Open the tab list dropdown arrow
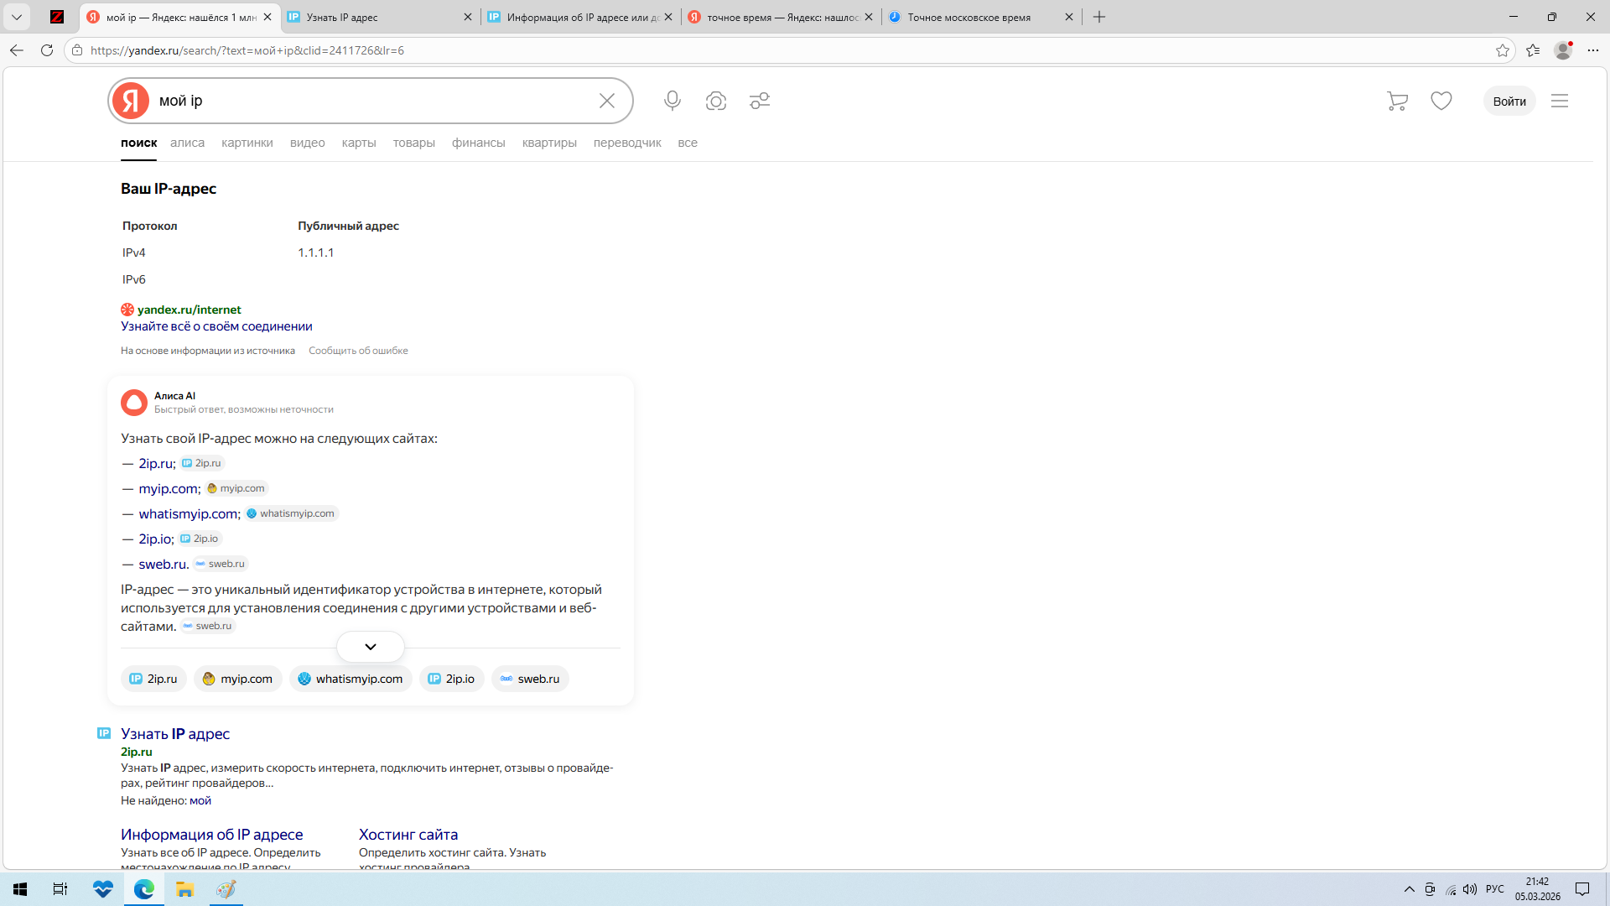The width and height of the screenshot is (1610, 906). pyautogui.click(x=17, y=17)
